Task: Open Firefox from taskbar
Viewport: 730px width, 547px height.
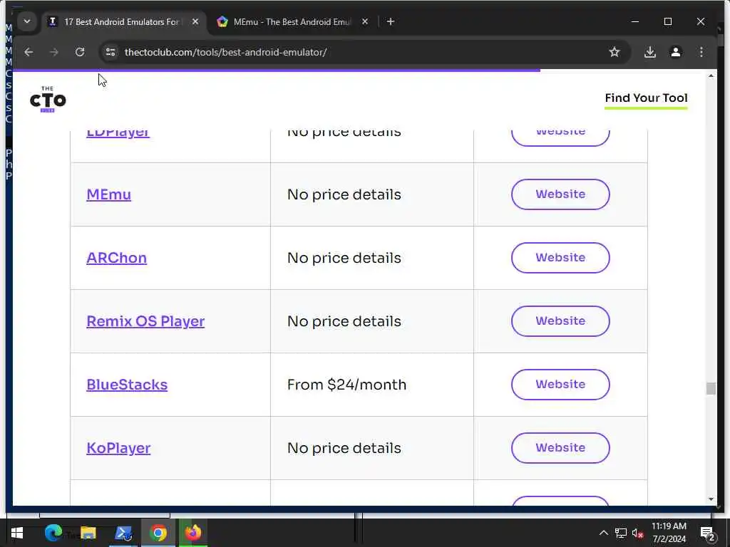Action: (192, 533)
